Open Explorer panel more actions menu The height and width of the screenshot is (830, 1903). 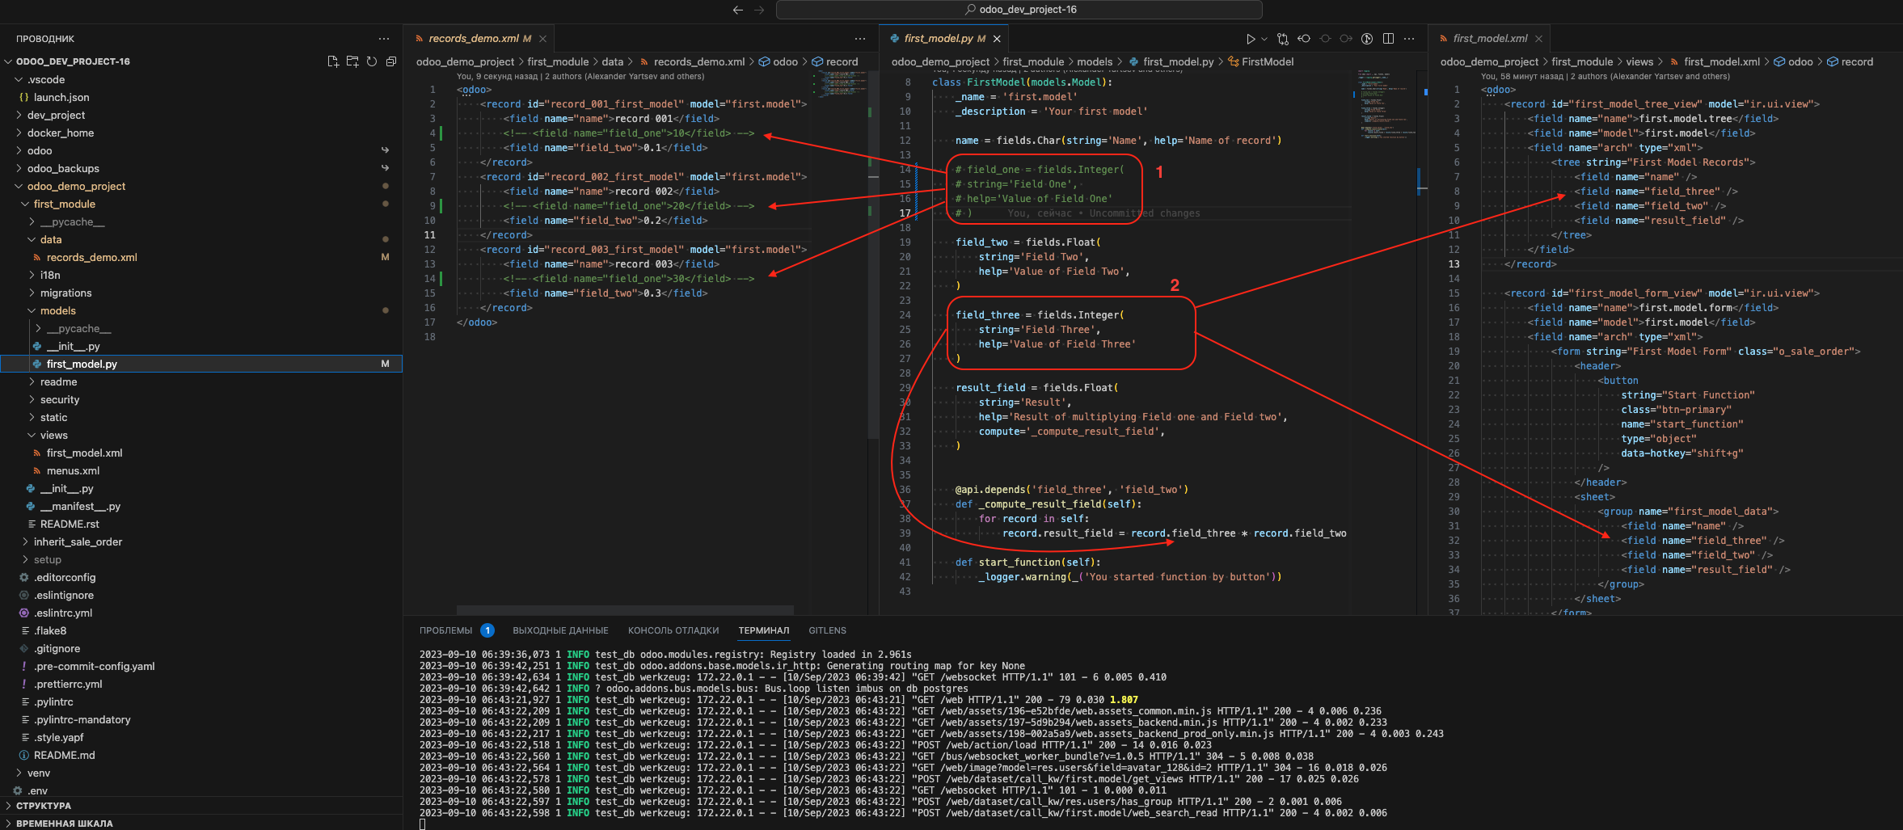[x=384, y=39]
